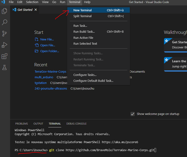Open the Explorer view in activity bar
This screenshot has width=187, height=157.
[4, 11]
